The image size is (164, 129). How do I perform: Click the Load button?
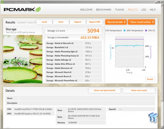44,22
